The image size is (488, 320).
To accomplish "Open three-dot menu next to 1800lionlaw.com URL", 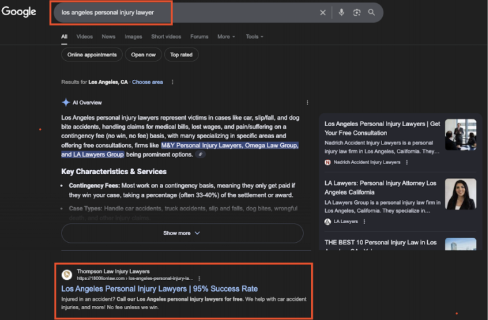I will coord(199,279).
